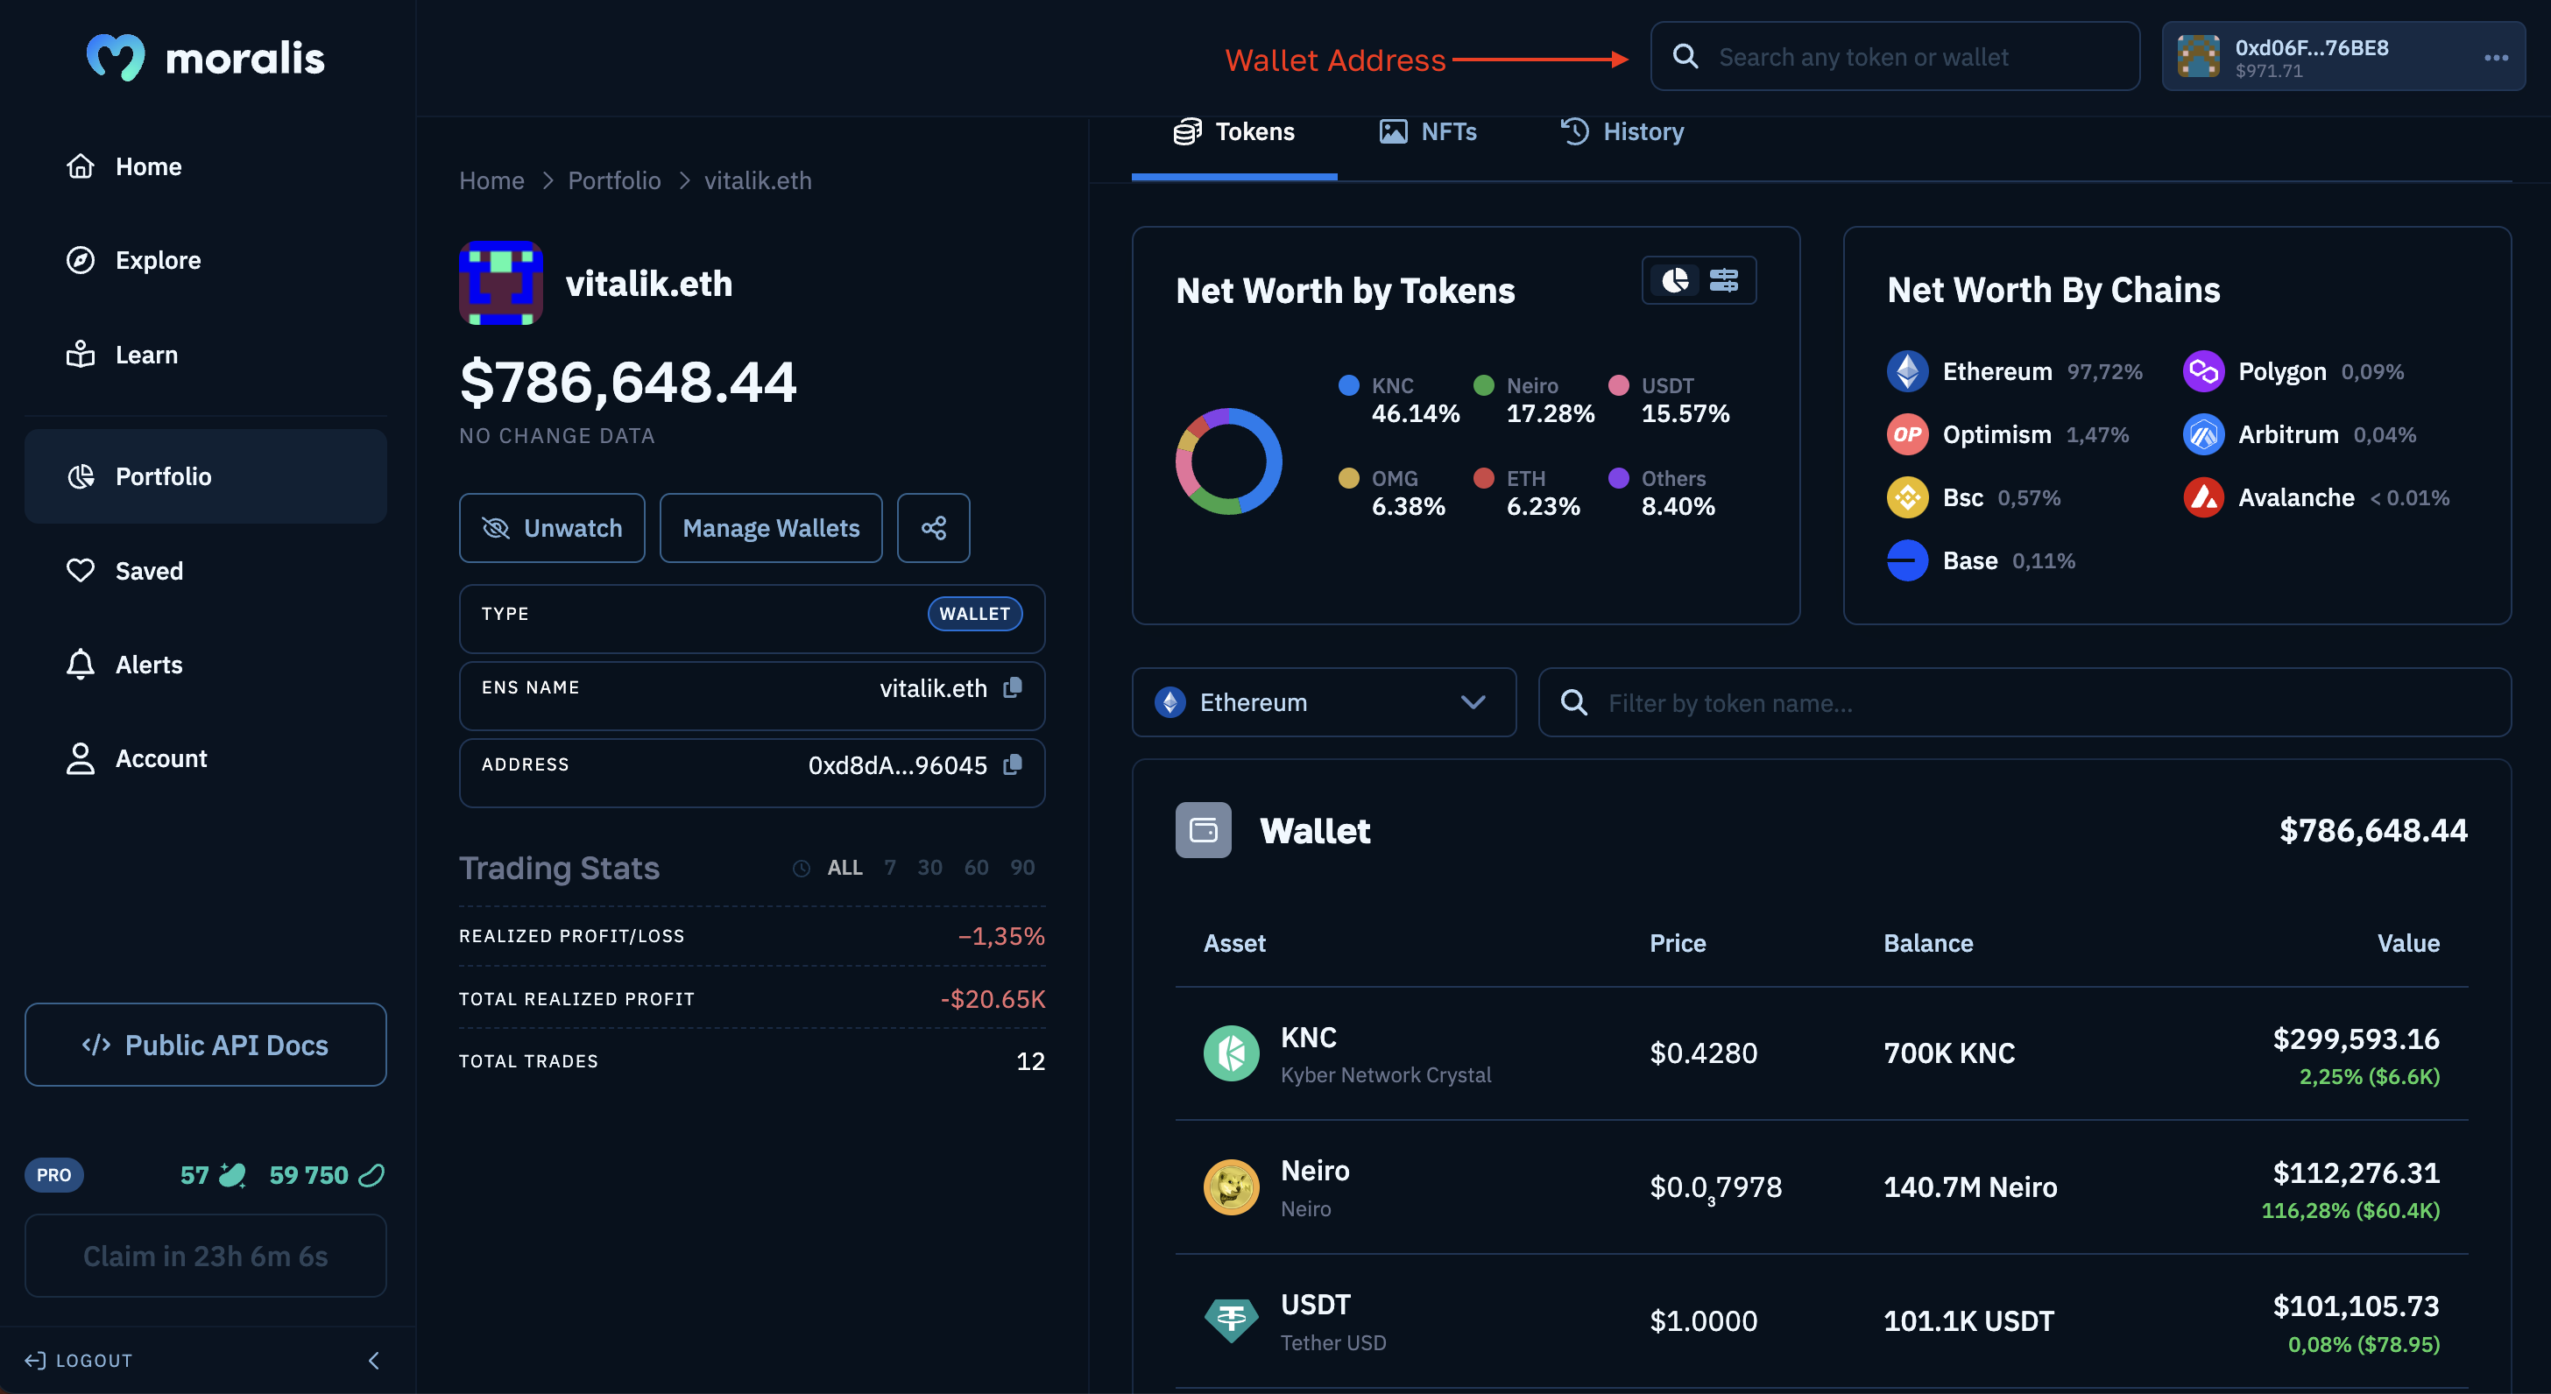This screenshot has width=2551, height=1394.
Task: Go to Home in the breadcrumb
Action: [x=491, y=180]
